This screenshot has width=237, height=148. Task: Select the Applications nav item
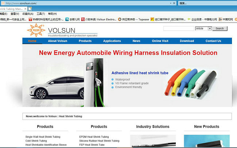112,41
